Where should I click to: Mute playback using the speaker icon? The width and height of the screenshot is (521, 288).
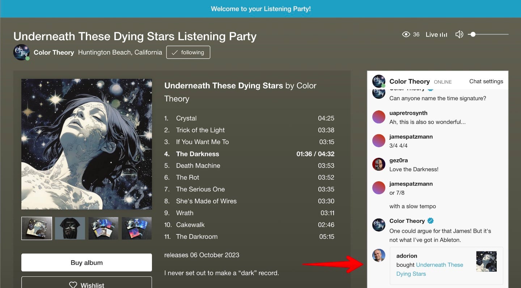(x=459, y=34)
